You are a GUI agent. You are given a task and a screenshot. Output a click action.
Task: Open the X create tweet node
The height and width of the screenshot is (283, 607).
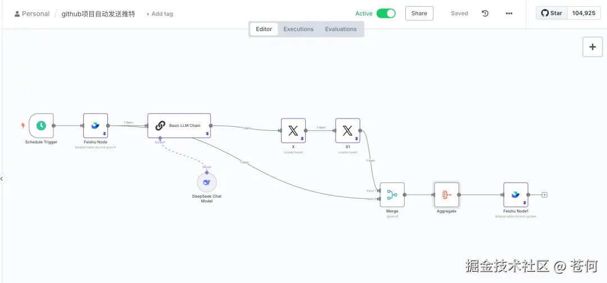click(293, 131)
